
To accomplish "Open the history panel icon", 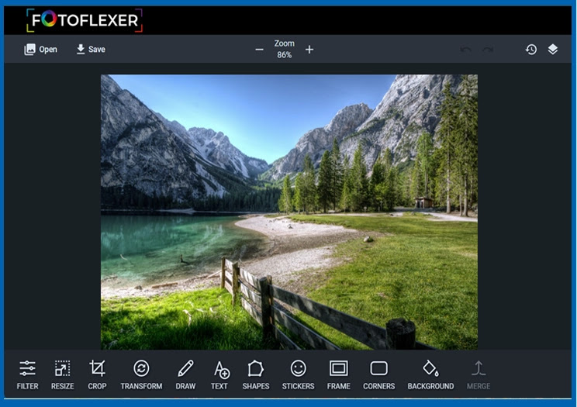I will (x=531, y=50).
